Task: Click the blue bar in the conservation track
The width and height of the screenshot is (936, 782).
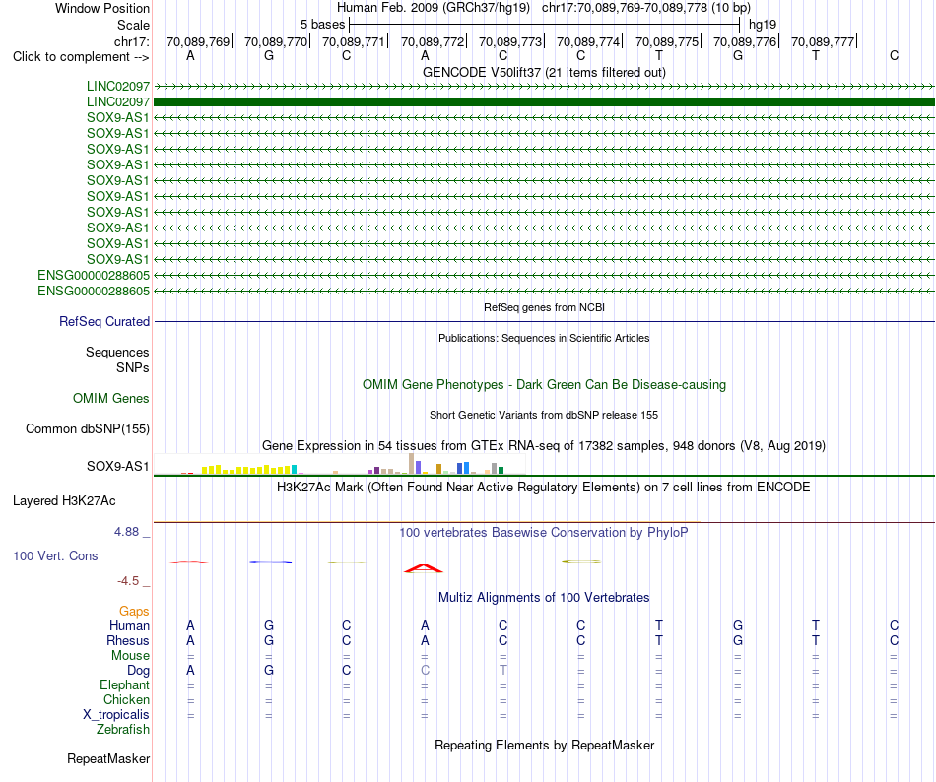Action: (x=270, y=562)
